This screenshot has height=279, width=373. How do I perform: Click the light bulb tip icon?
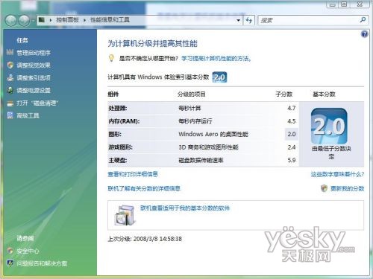(x=111, y=58)
